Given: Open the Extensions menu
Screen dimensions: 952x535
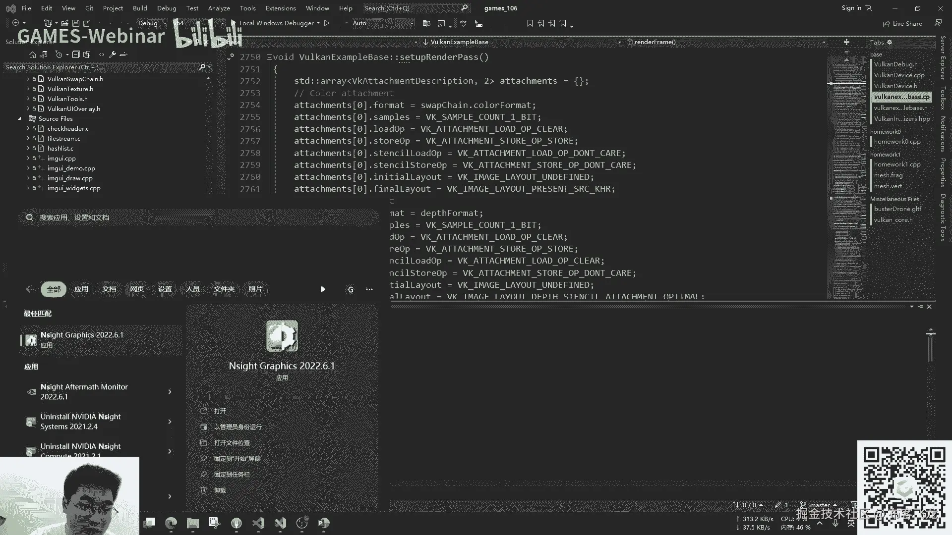Looking at the screenshot, I should point(280,8).
